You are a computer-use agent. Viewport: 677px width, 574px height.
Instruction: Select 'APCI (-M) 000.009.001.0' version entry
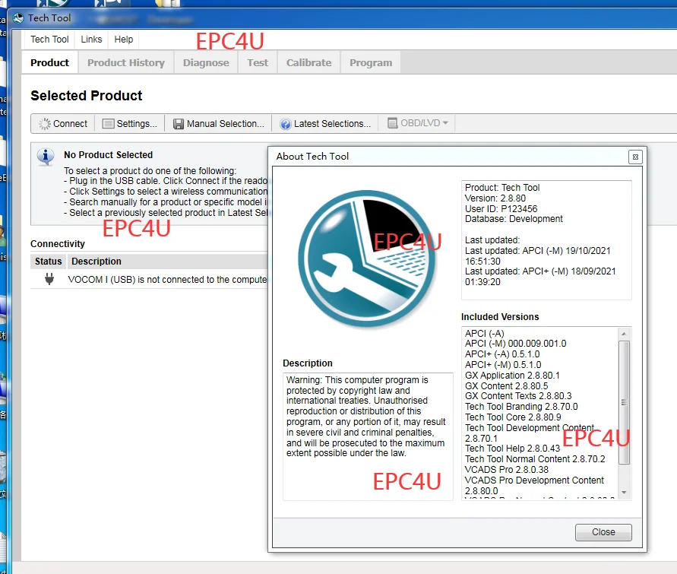(x=515, y=344)
